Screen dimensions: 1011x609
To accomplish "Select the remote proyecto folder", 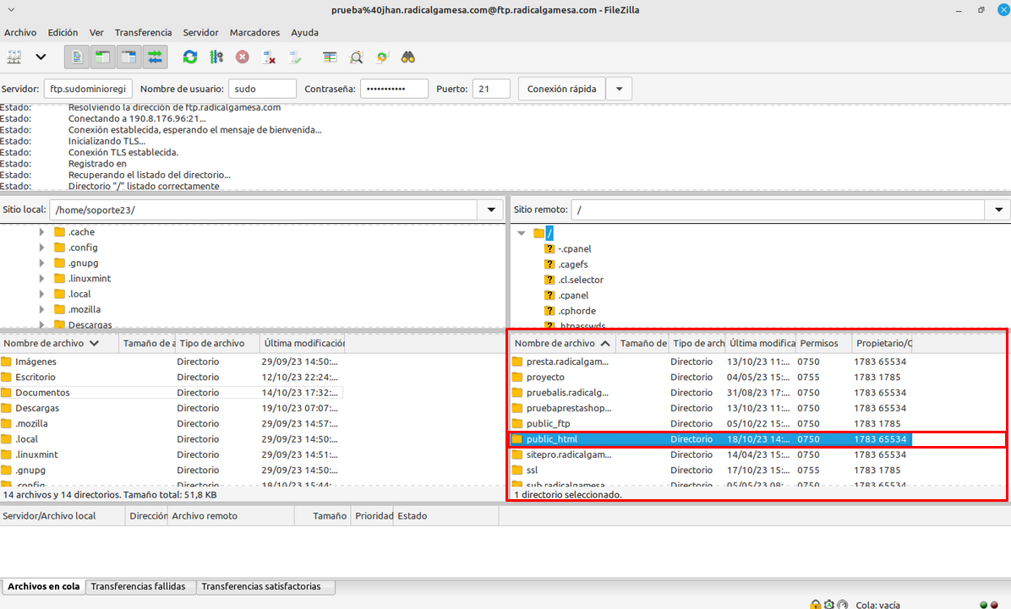I will point(711,377).
